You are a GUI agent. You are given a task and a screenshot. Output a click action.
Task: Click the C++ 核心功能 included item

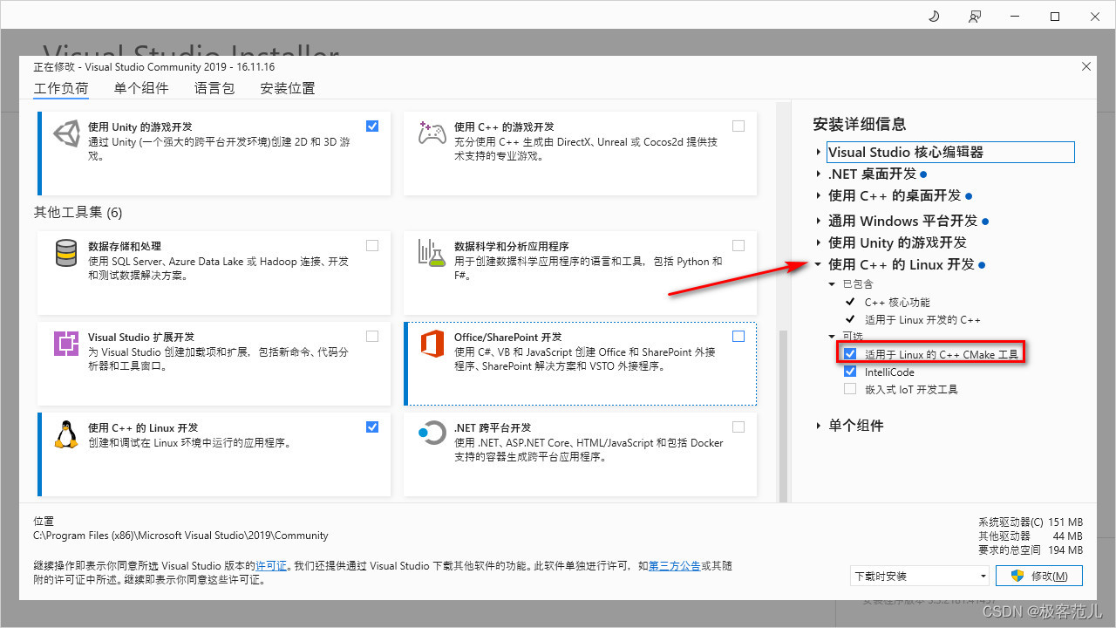[897, 303]
